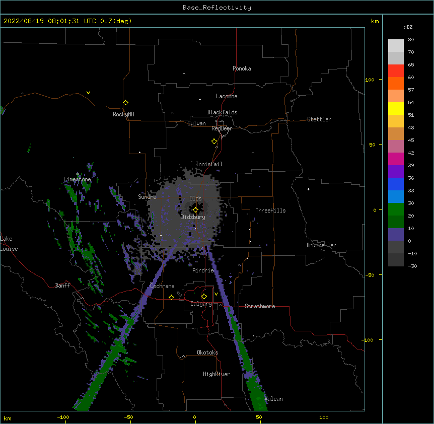Click the Sundre label
The width and height of the screenshot is (434, 424).
(x=147, y=197)
